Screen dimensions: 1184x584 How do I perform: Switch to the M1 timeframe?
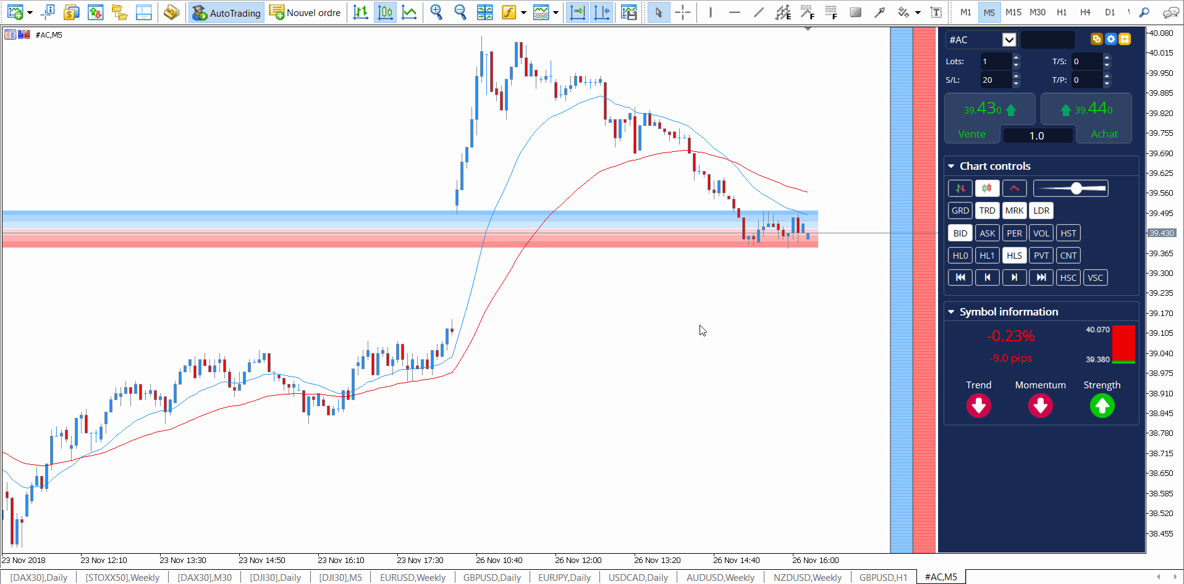pyautogui.click(x=966, y=12)
